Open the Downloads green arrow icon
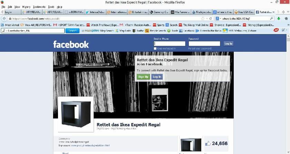Image resolution: width=290 pixels, height=154 pixels. click(x=279, y=19)
